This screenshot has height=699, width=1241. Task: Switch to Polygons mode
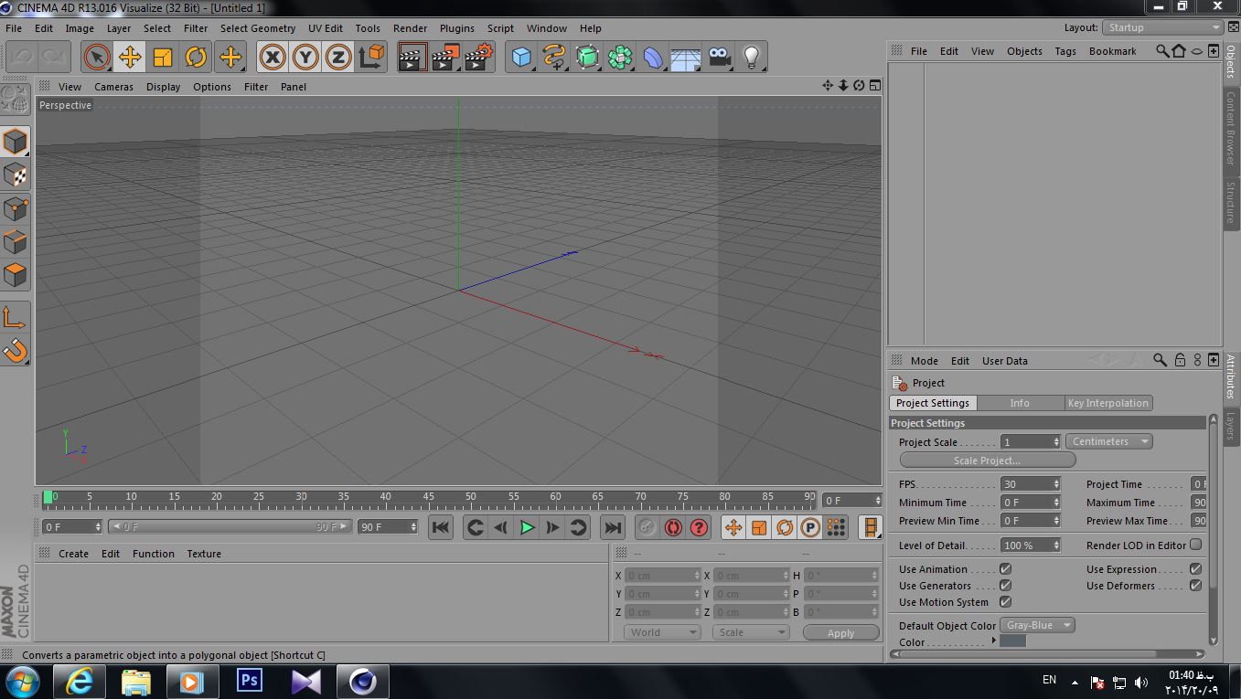[x=15, y=274]
